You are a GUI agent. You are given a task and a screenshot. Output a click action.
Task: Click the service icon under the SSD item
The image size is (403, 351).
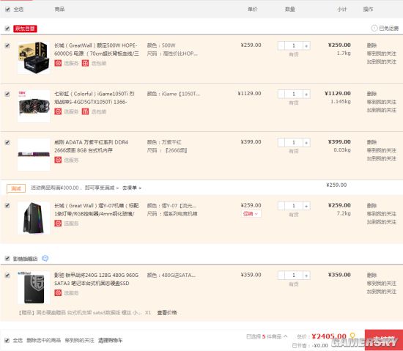(58, 292)
